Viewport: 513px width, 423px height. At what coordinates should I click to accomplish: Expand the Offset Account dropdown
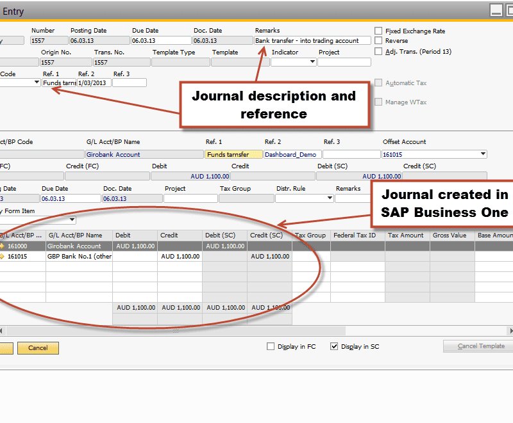[x=483, y=154]
